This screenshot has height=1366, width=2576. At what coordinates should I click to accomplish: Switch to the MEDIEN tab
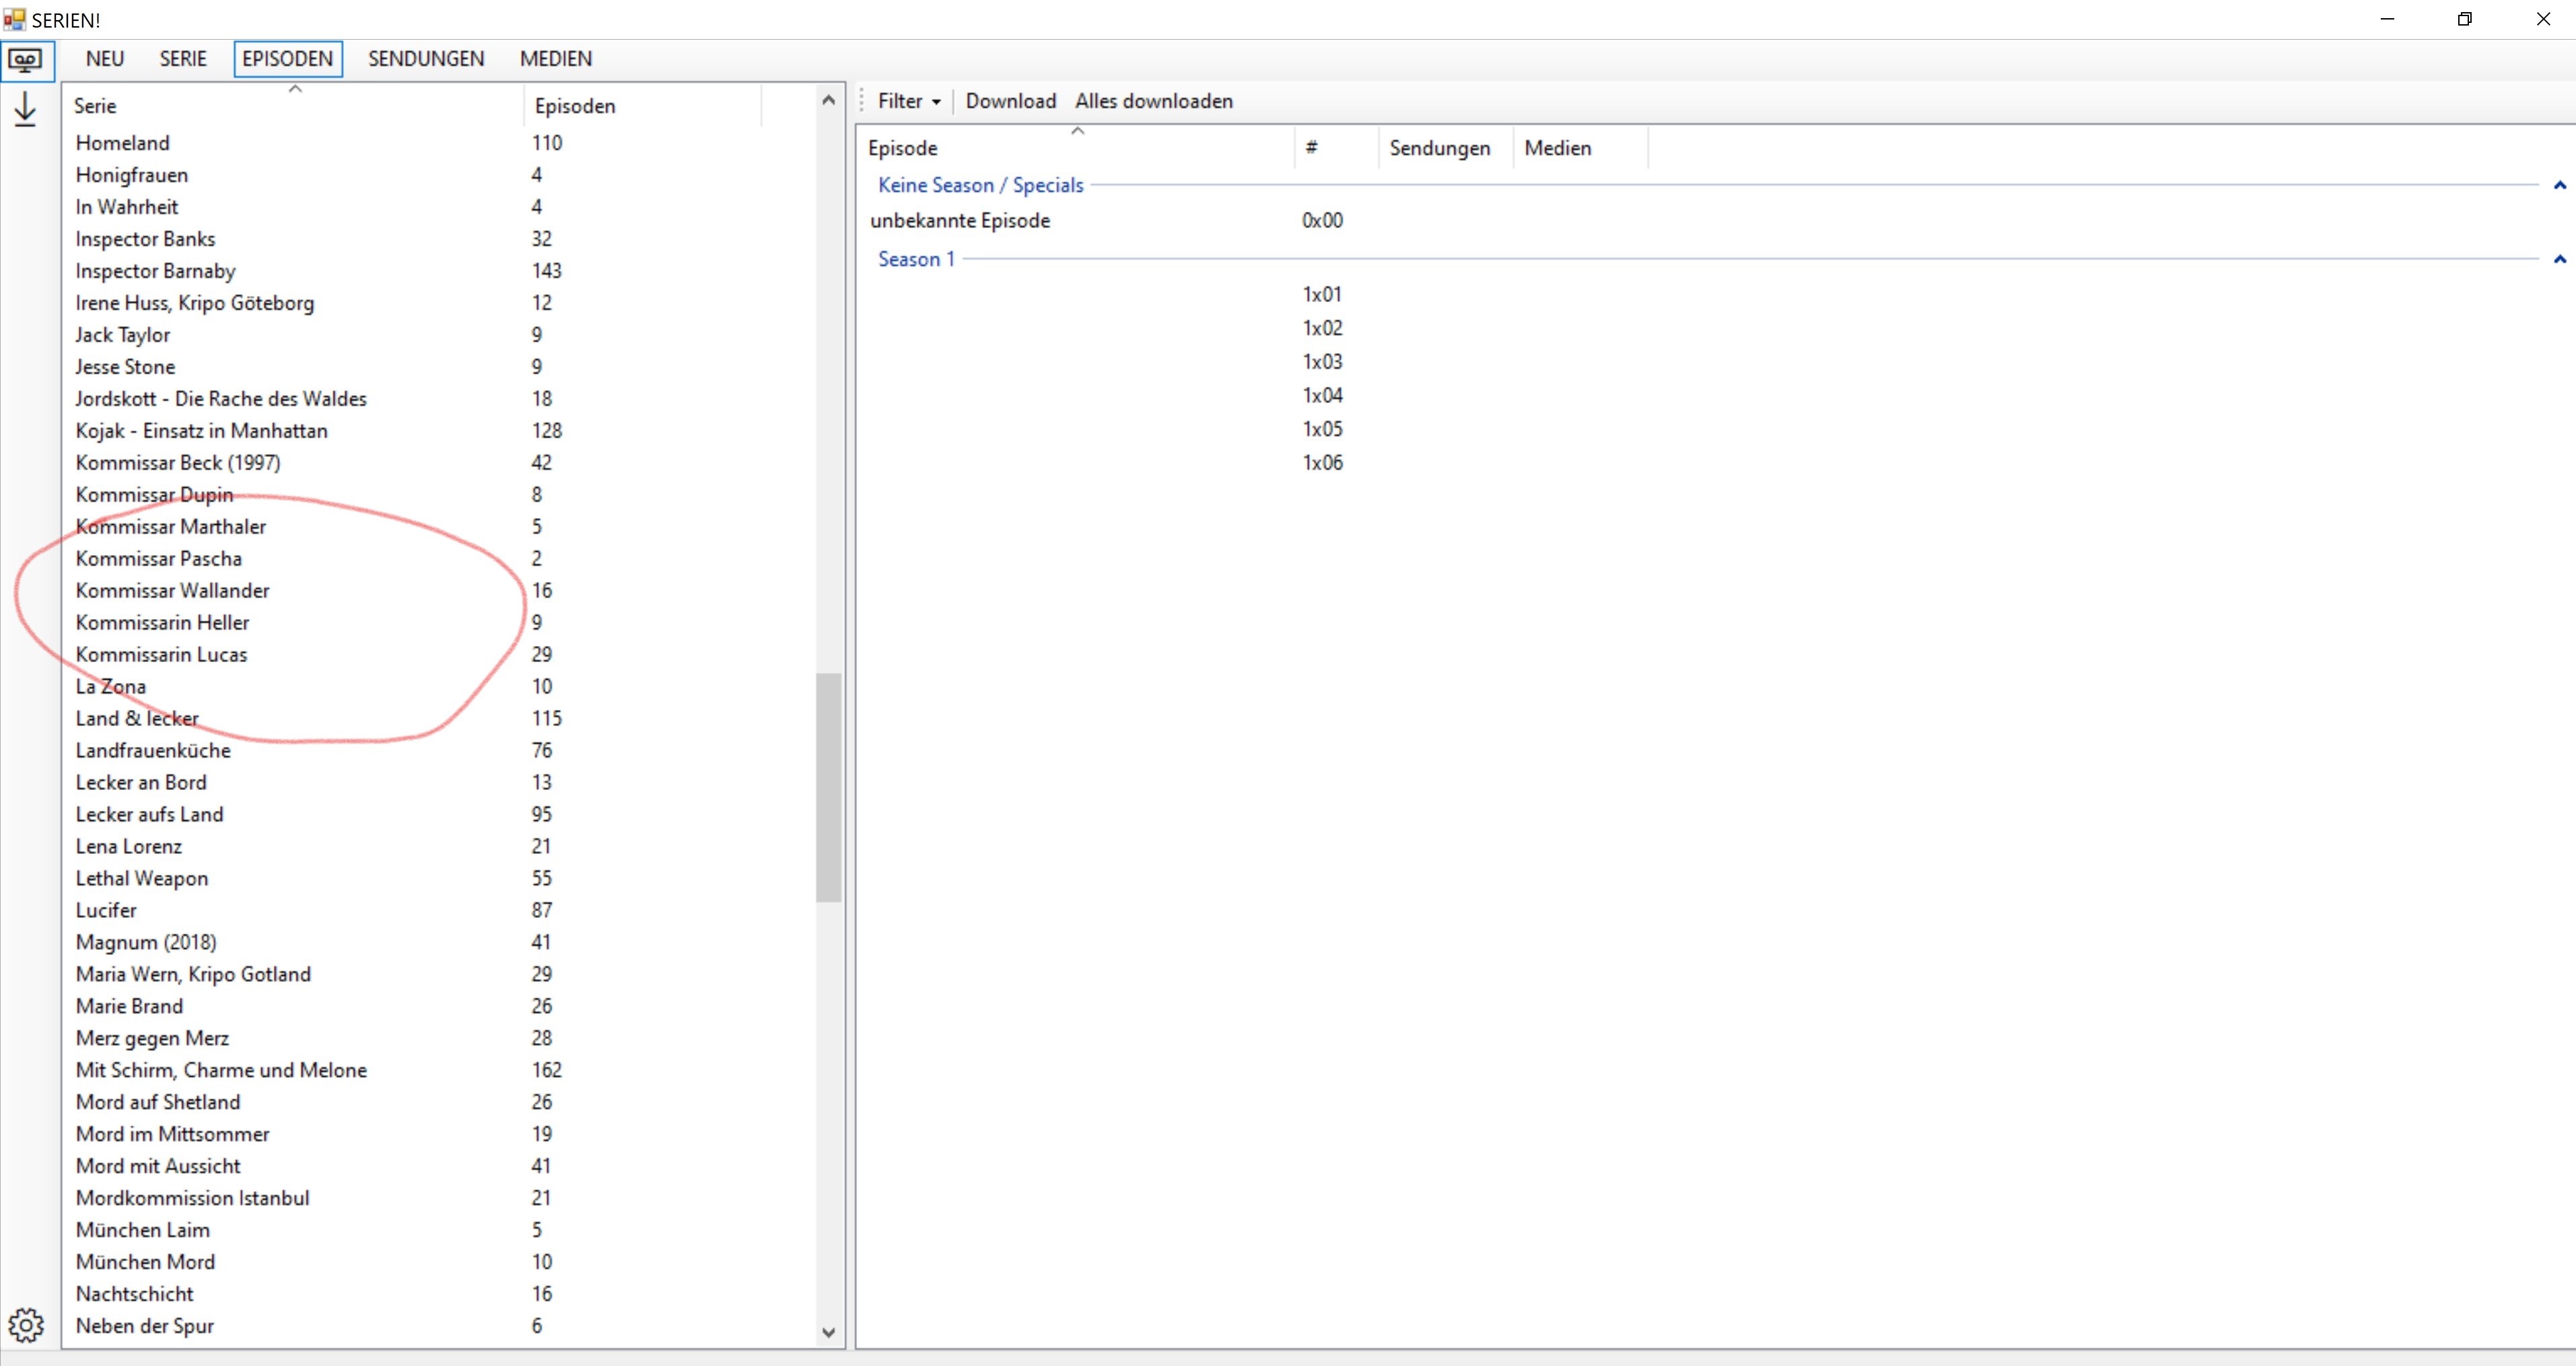coord(556,59)
